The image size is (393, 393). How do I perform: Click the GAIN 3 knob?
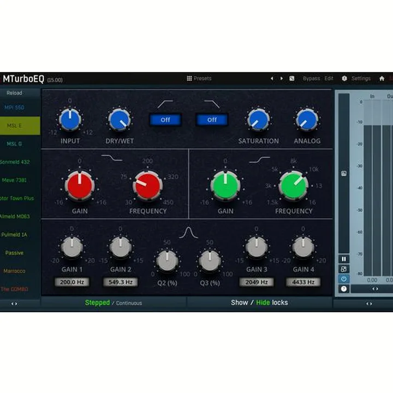coord(257,247)
